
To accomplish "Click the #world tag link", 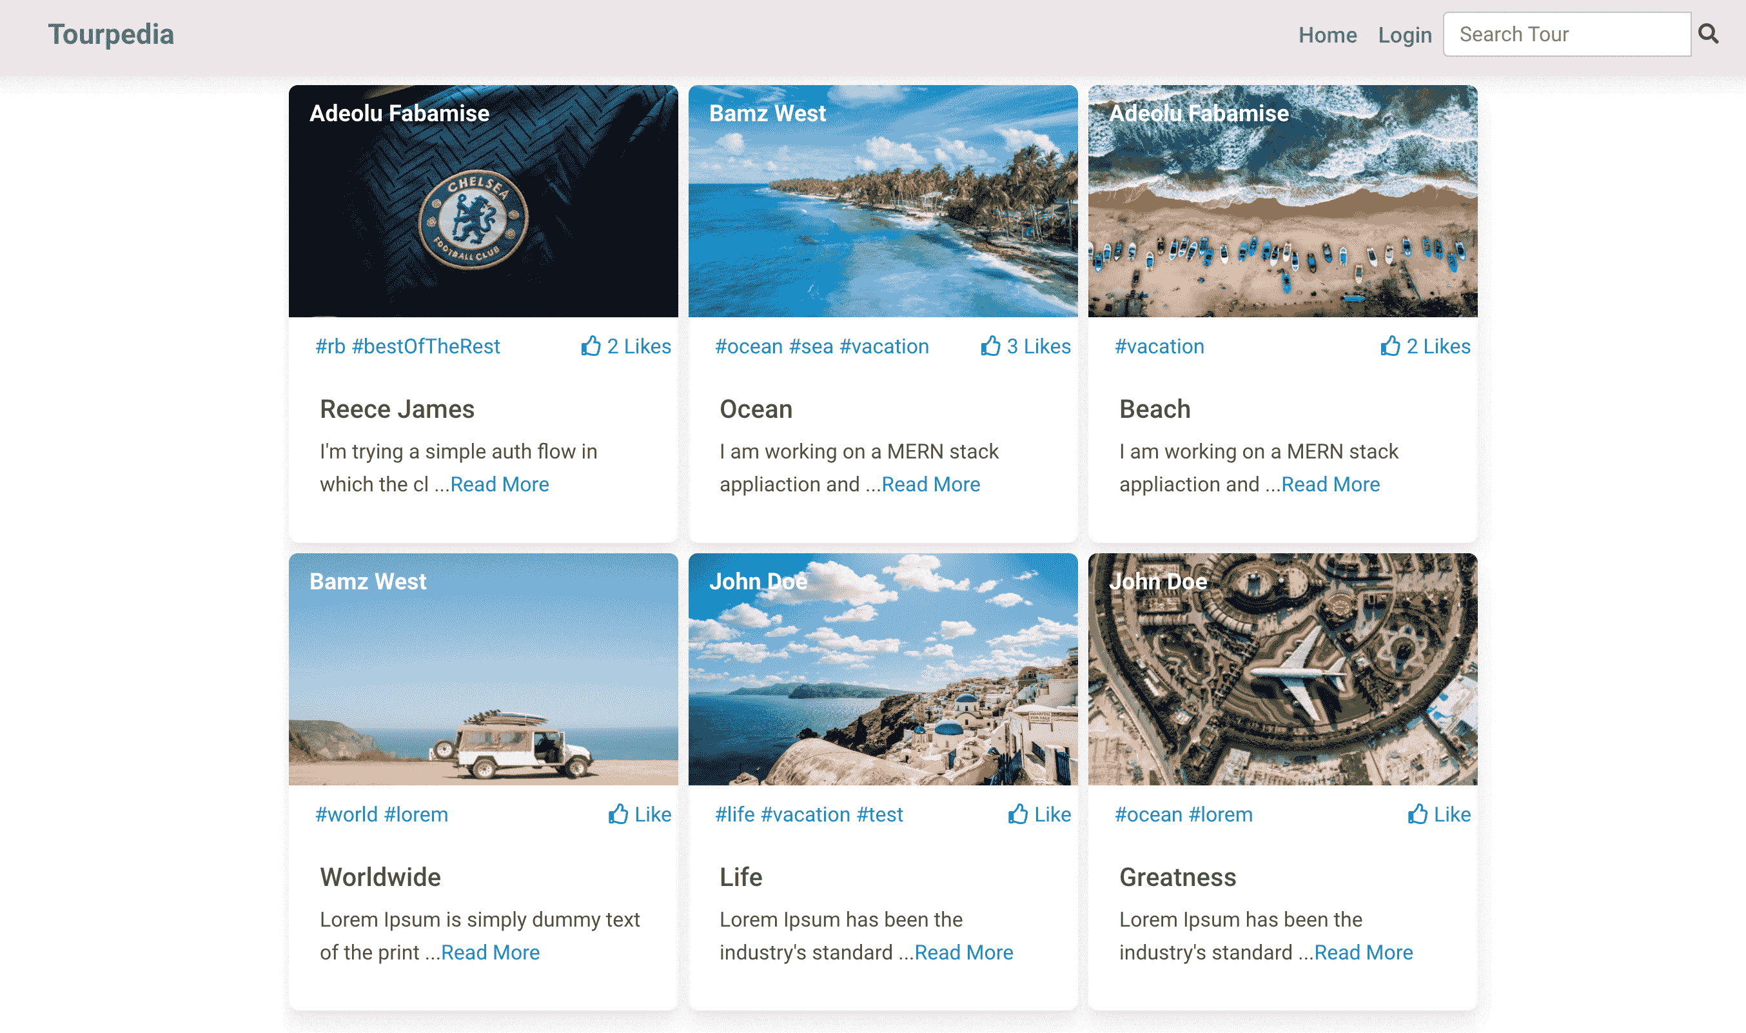I will (x=346, y=814).
